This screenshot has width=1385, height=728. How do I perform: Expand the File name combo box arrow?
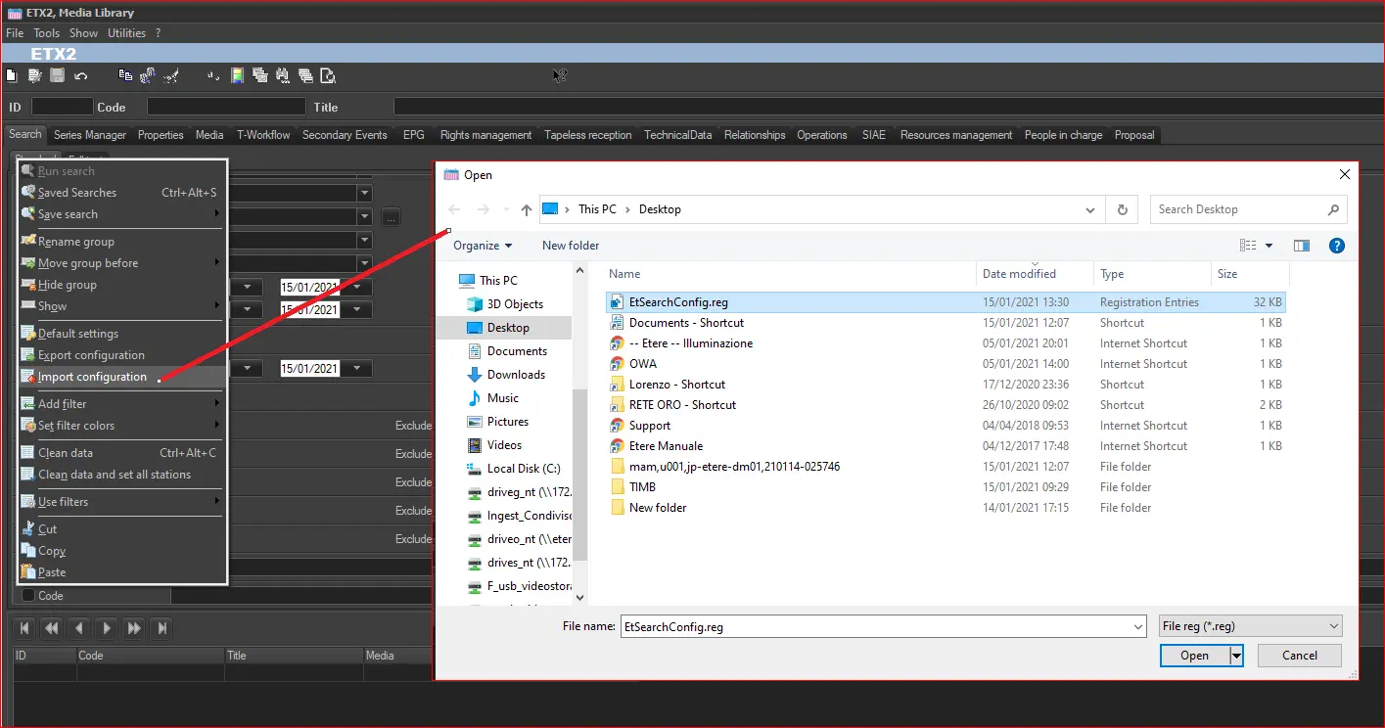pos(1136,626)
